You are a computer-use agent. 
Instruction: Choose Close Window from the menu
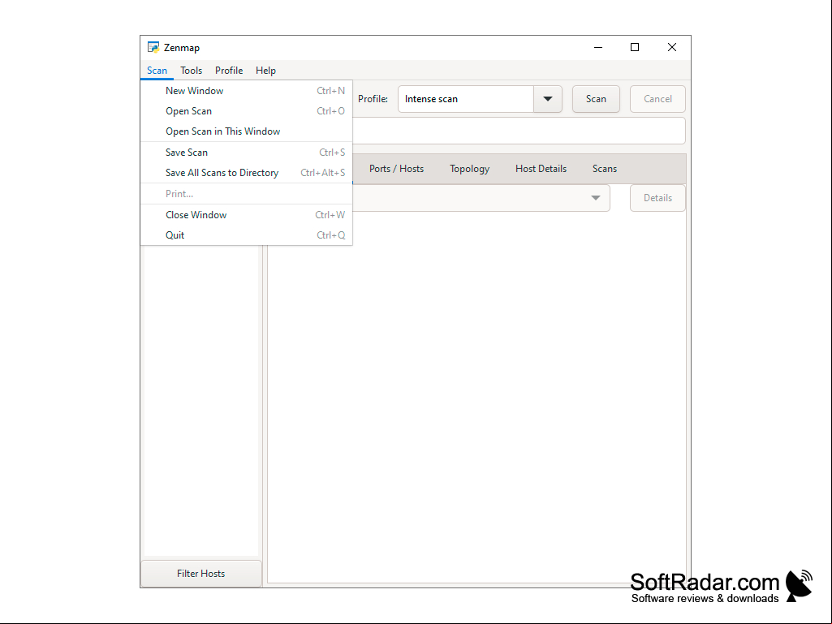click(x=246, y=215)
